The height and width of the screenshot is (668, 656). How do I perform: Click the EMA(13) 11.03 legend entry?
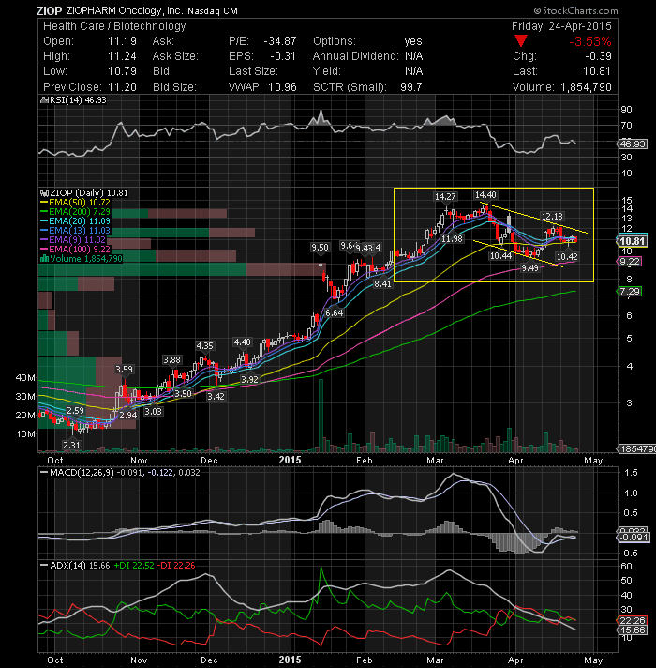click(x=75, y=231)
